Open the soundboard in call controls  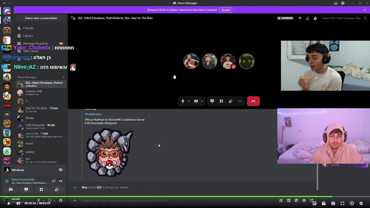click(231, 101)
